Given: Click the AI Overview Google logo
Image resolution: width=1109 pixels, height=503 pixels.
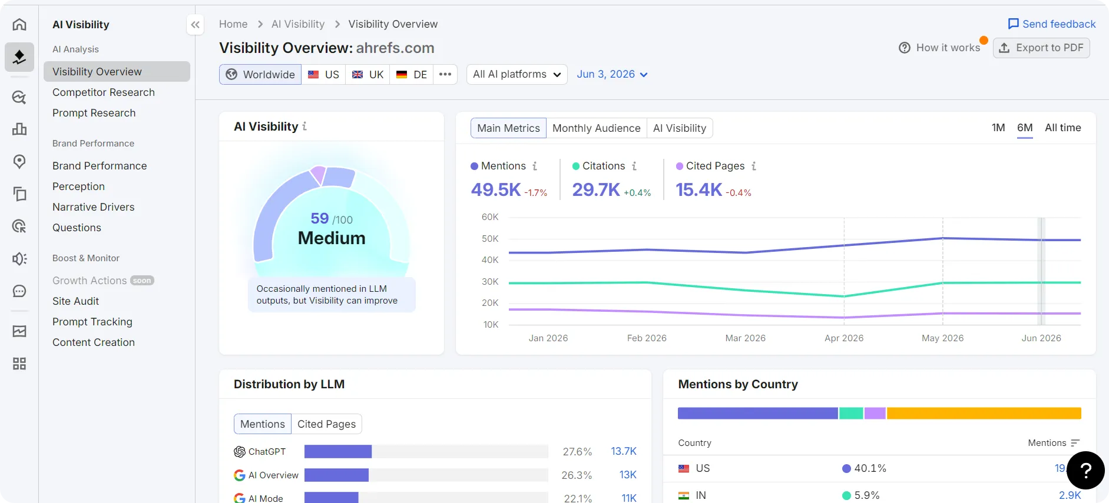Looking at the screenshot, I should 240,475.
